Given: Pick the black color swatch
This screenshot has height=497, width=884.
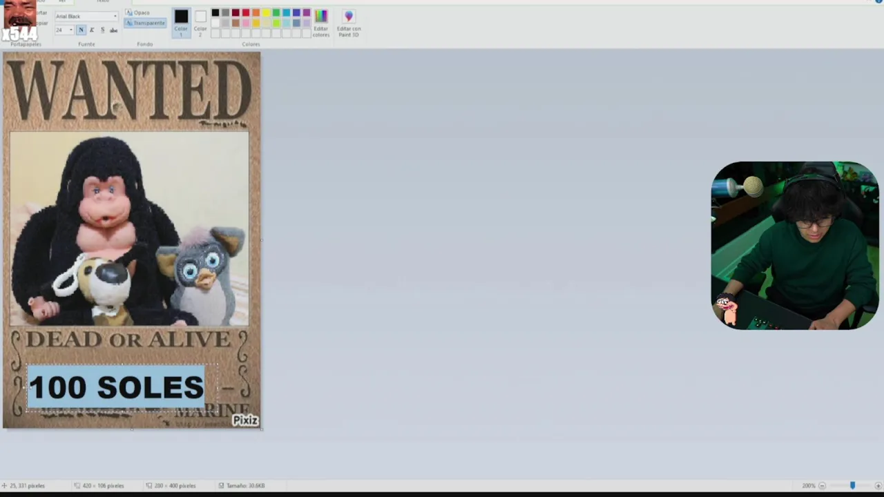Looking at the screenshot, I should pos(215,12).
